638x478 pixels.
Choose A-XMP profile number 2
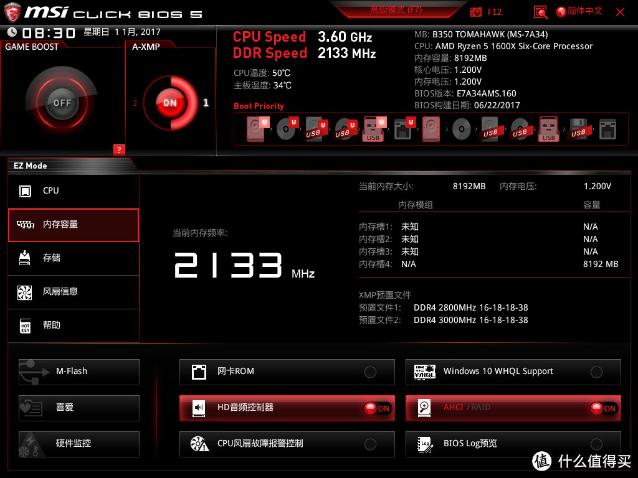[x=135, y=103]
